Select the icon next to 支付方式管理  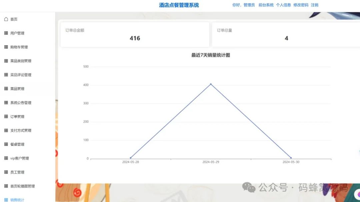click(x=6, y=130)
